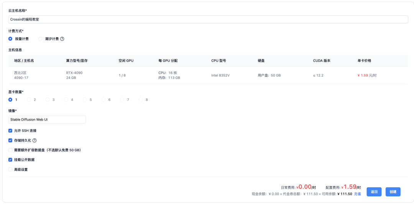This screenshot has height=204, width=414.
Task: Click the 内存: 113 GB allocation text
Action: pyautogui.click(x=169, y=78)
